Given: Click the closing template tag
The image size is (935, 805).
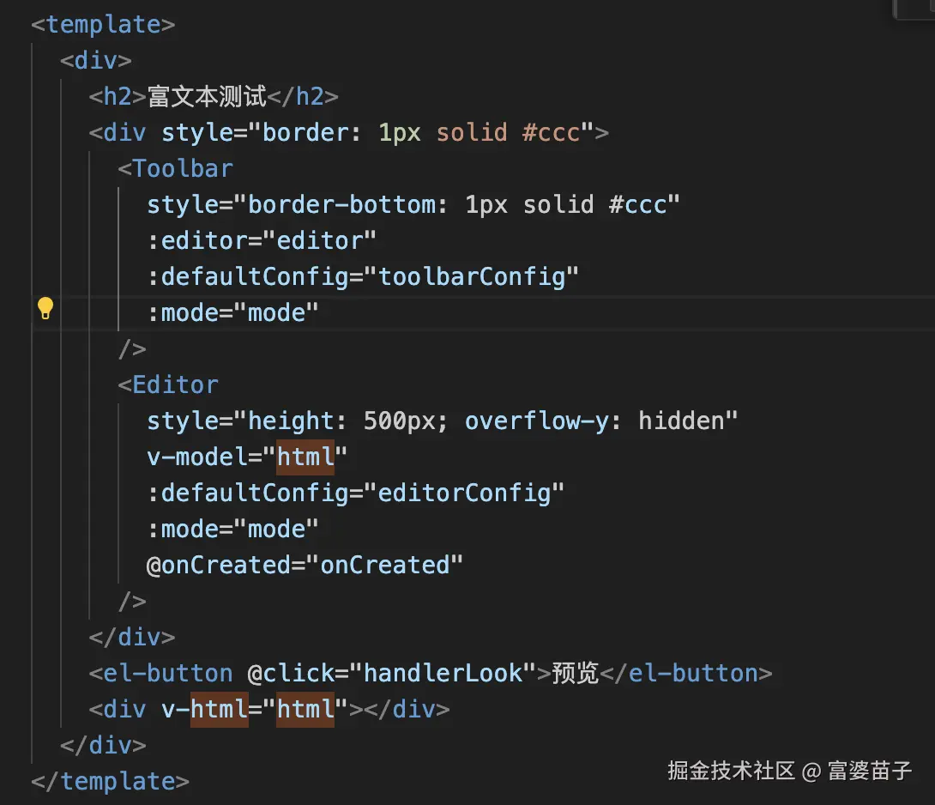Looking at the screenshot, I should click(x=110, y=781).
